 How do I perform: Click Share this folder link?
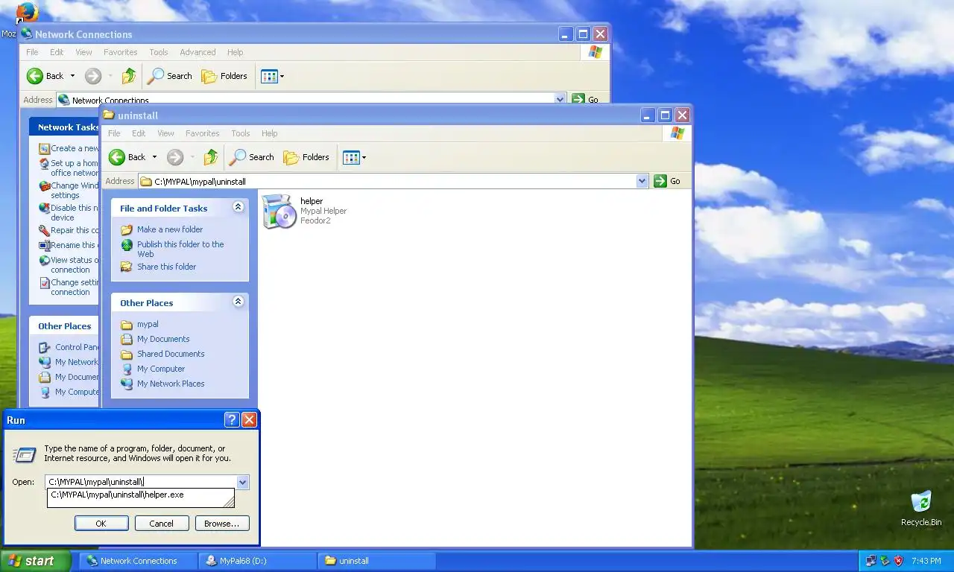click(167, 267)
